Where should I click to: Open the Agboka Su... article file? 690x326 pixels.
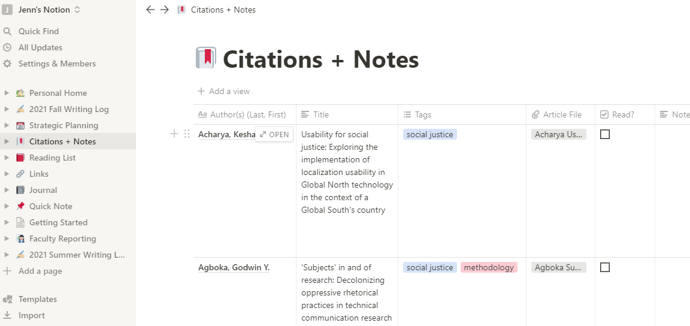click(x=558, y=267)
